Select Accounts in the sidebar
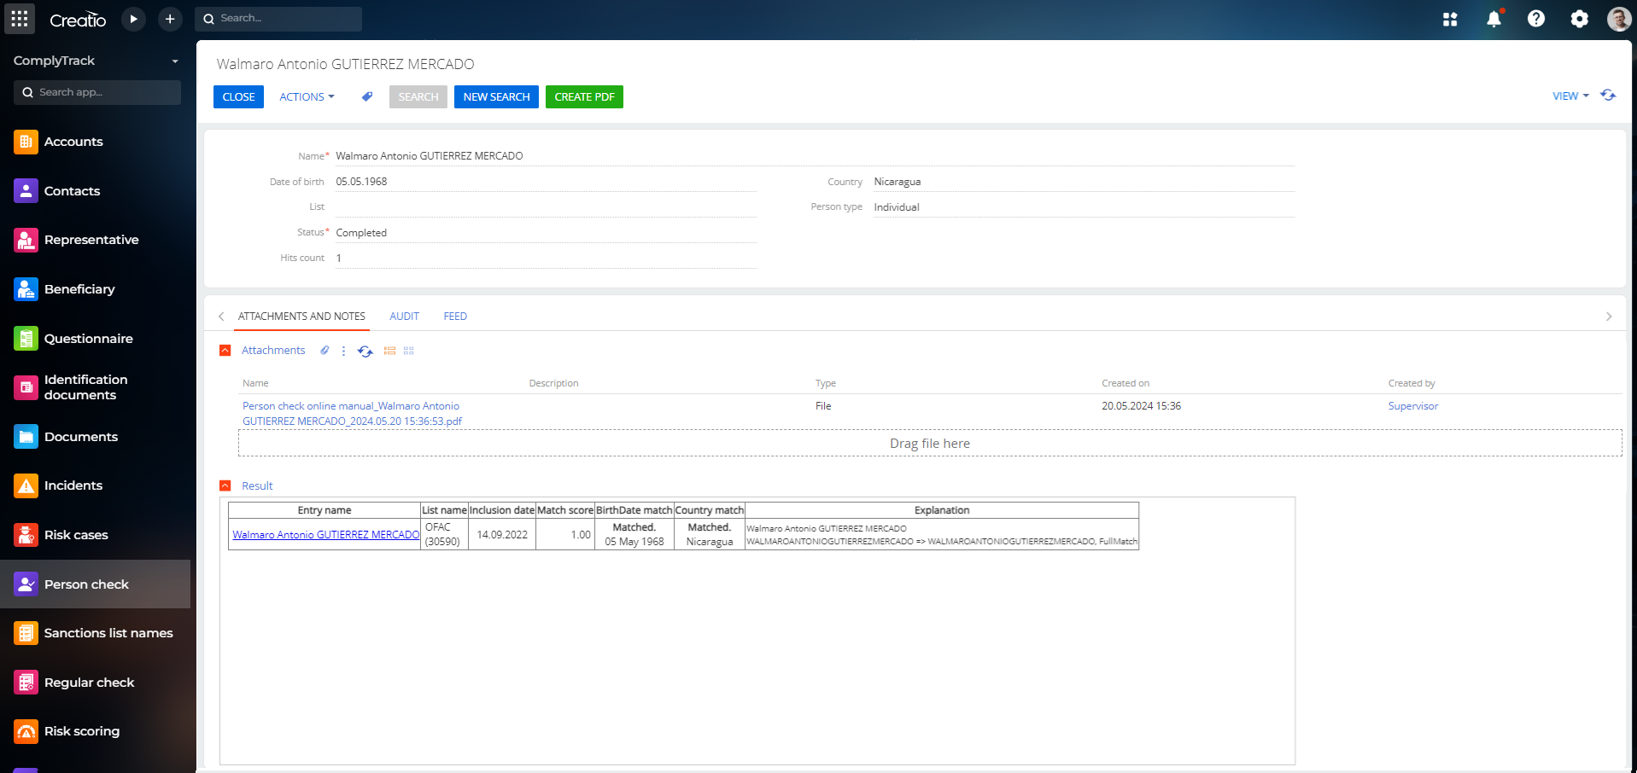The image size is (1637, 773). (74, 142)
